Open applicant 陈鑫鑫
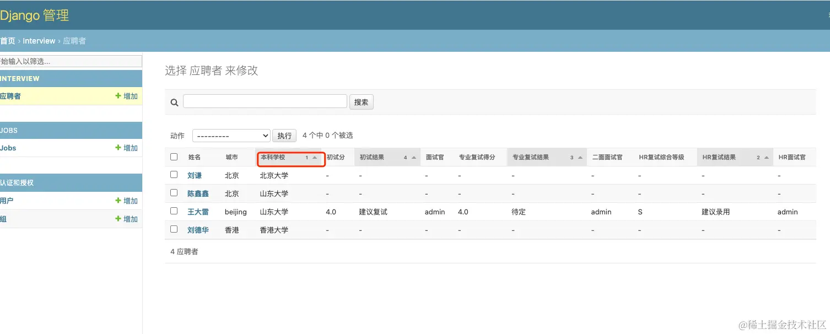Viewport: 830px width, 334px height. (198, 193)
